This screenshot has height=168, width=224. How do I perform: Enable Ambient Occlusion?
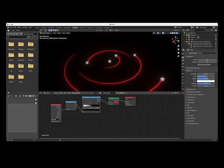click(x=187, y=68)
